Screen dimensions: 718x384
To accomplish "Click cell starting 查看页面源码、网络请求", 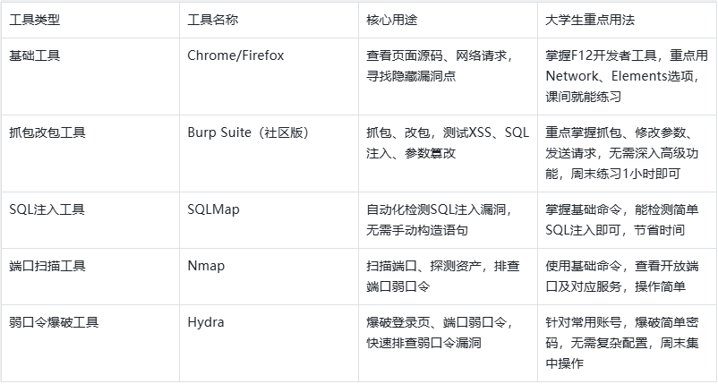I will (x=448, y=76).
